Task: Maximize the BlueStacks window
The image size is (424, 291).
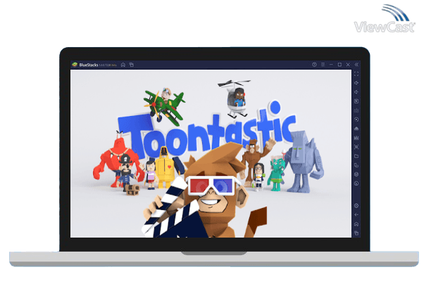Action: pyautogui.click(x=339, y=65)
